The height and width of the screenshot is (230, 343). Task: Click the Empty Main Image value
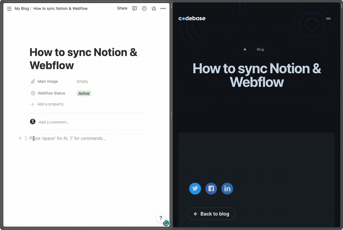(x=82, y=81)
